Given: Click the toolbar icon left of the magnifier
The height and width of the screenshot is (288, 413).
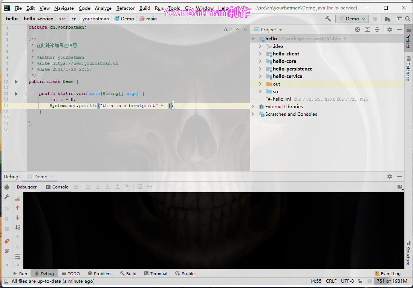Looking at the screenshot, I should [x=399, y=19].
